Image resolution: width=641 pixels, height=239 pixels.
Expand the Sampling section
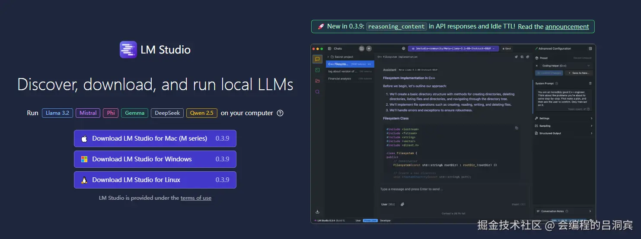pyautogui.click(x=564, y=126)
